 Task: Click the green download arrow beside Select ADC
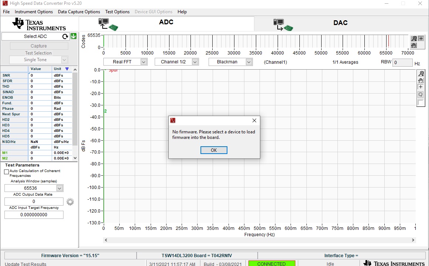[x=73, y=36]
